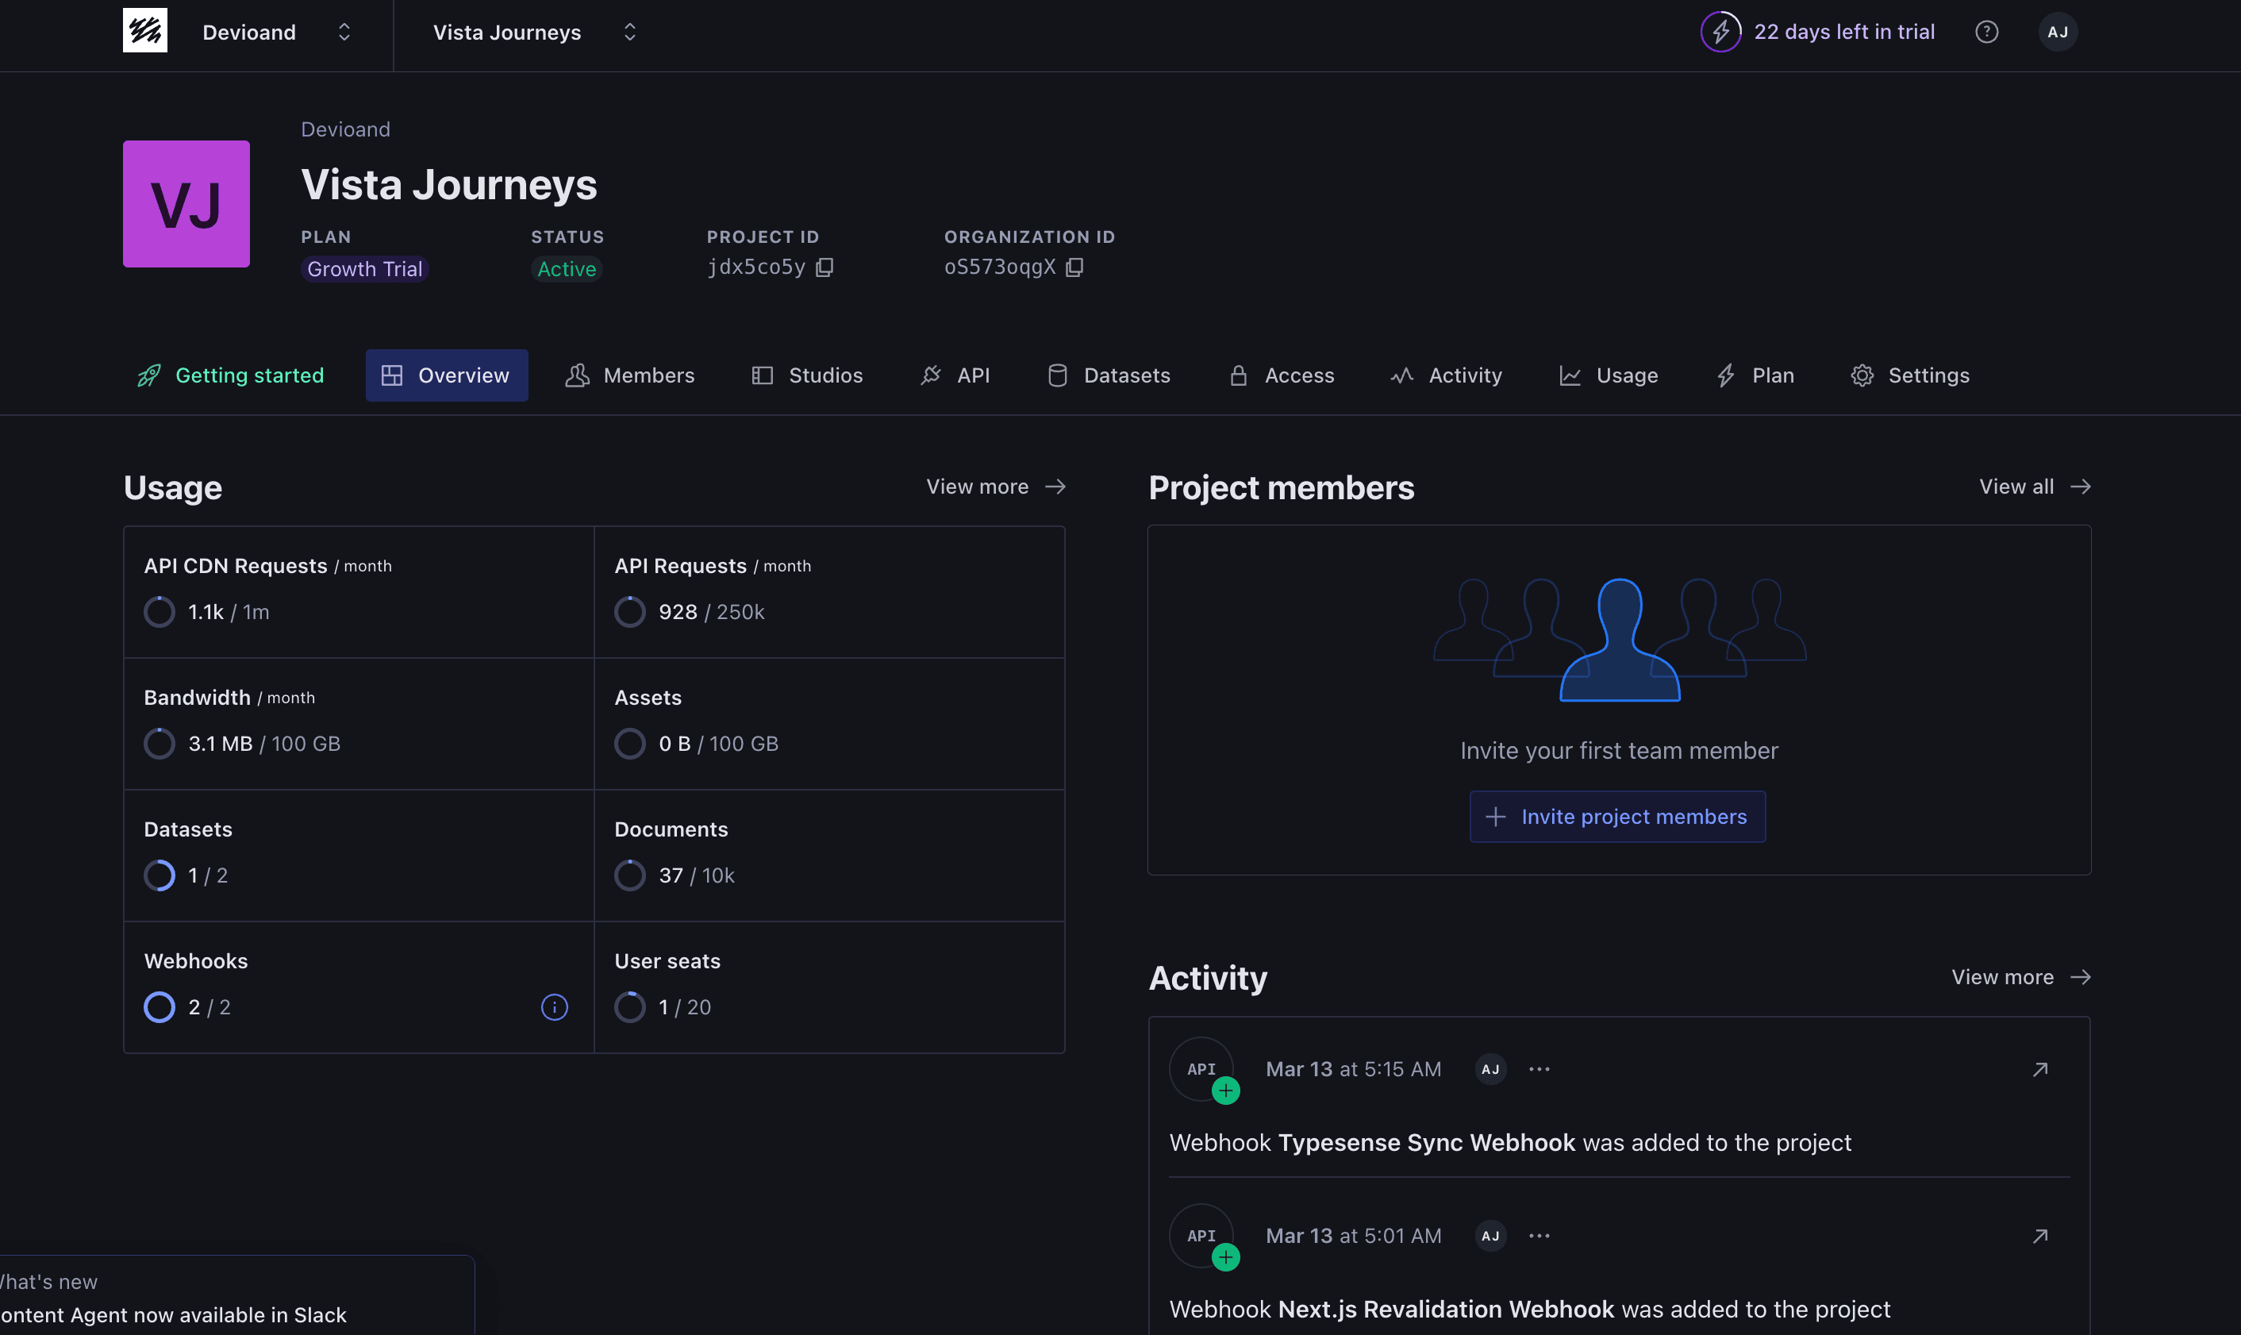Click View more above the Usage cards

pyautogui.click(x=995, y=486)
